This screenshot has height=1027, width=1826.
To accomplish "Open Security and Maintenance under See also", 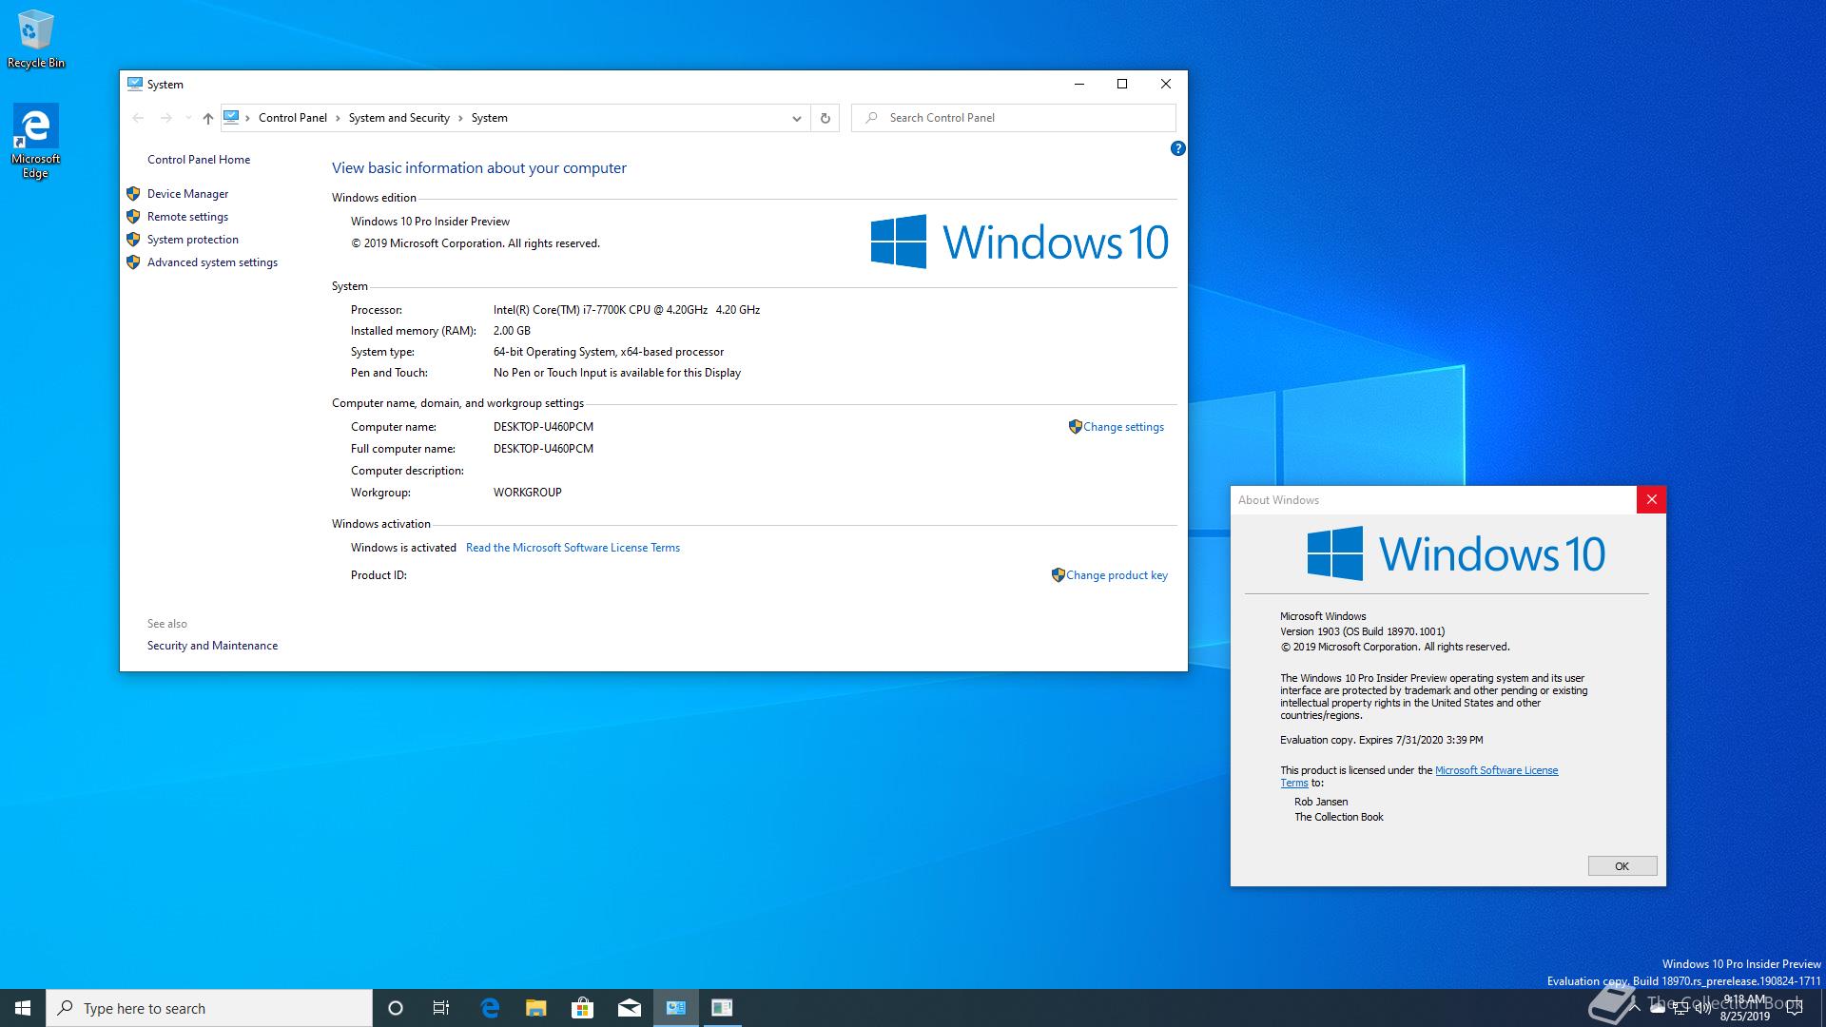I will pos(212,646).
